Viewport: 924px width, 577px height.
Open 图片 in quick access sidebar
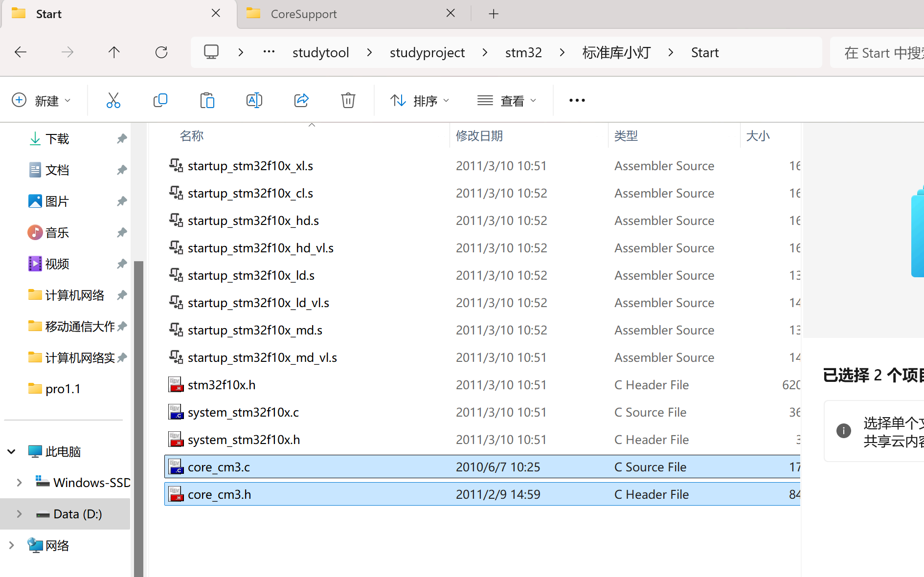pos(57,201)
